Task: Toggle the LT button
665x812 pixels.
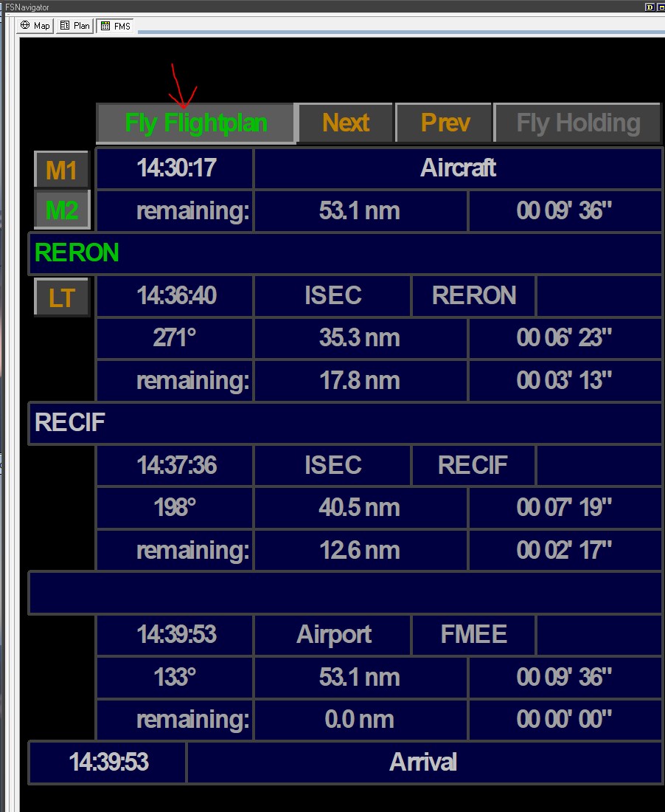Action: point(62,297)
